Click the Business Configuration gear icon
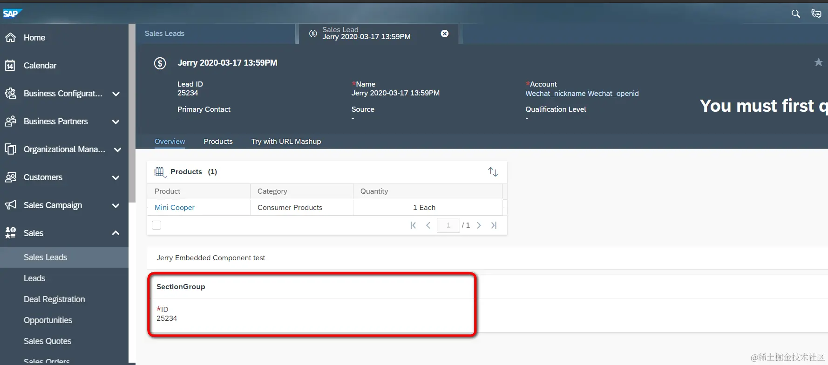This screenshot has width=828, height=365. tap(10, 94)
